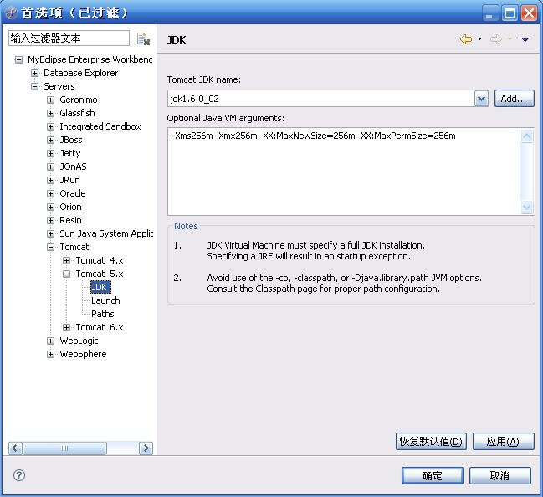Collapse the Tomcat 5.x node
This screenshot has width=543, height=497.
click(66, 274)
